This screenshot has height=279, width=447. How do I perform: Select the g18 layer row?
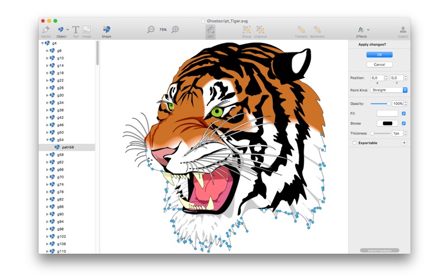point(67,73)
